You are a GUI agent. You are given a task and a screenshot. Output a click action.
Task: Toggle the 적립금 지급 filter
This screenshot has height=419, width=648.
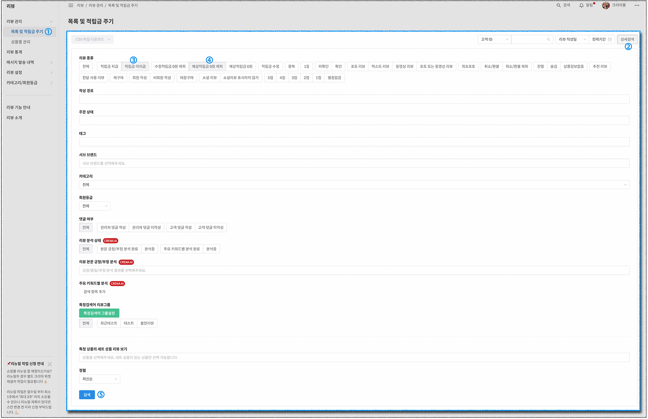(109, 66)
